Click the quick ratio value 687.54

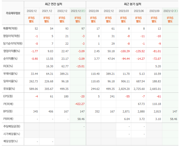(x=140, y=82)
